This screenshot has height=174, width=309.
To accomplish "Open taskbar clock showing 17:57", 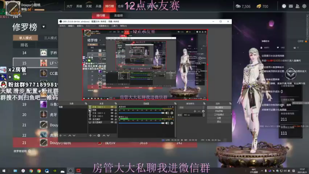I will click(302, 171).
